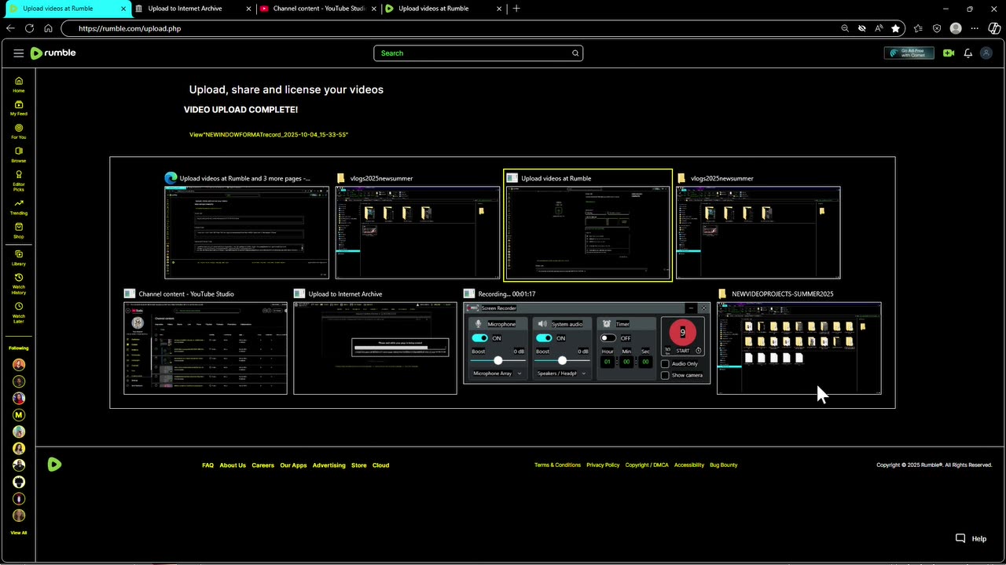This screenshot has height=565, width=1006.
Task: Click View All under Following
Action: coord(19,533)
